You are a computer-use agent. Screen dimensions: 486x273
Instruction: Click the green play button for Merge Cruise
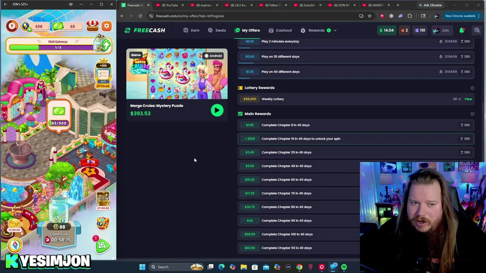pos(217,110)
